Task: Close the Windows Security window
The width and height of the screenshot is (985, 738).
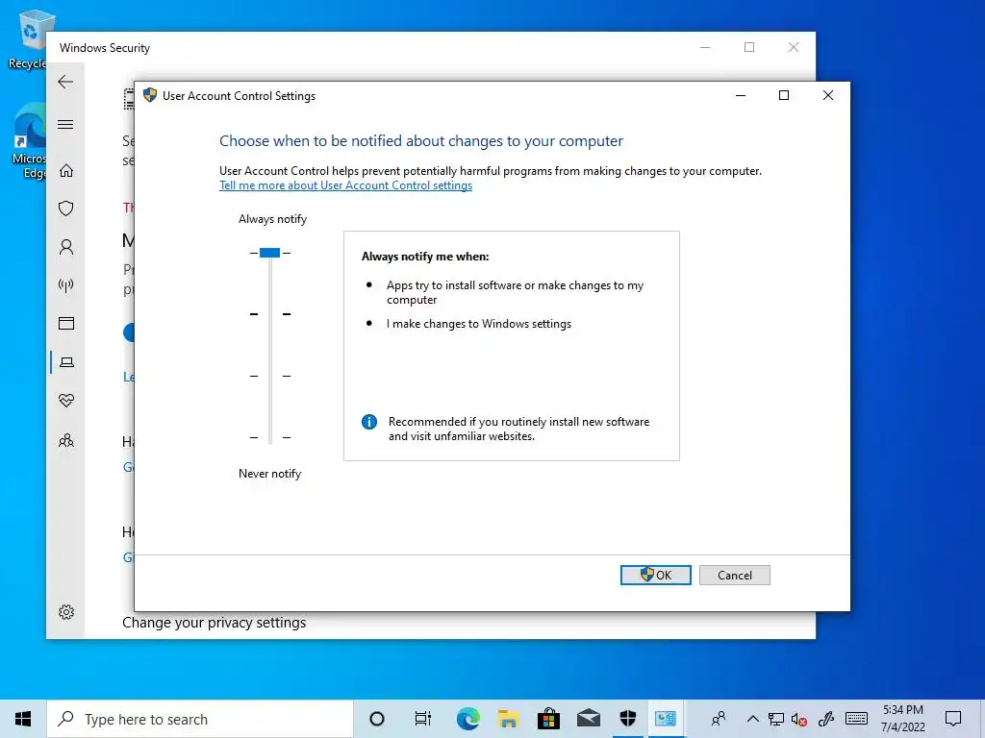Action: click(794, 47)
